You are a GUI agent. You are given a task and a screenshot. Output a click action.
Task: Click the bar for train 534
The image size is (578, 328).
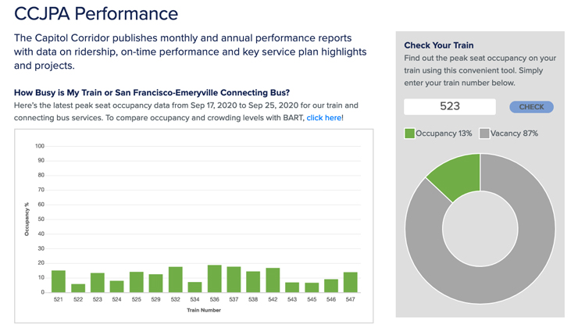194,287
